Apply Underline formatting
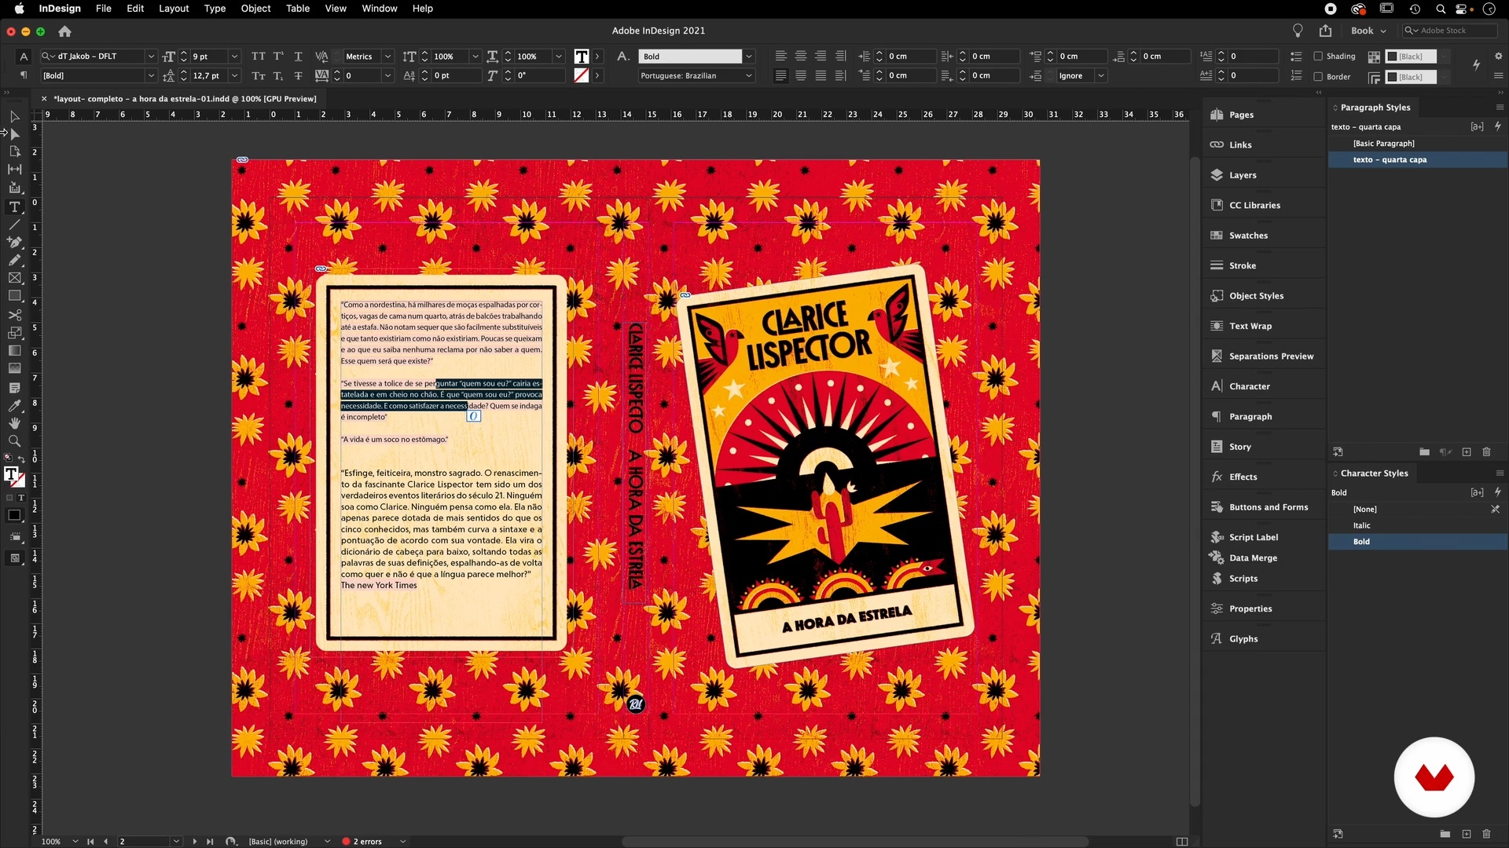Screen dimensions: 1509x848 click(x=298, y=57)
